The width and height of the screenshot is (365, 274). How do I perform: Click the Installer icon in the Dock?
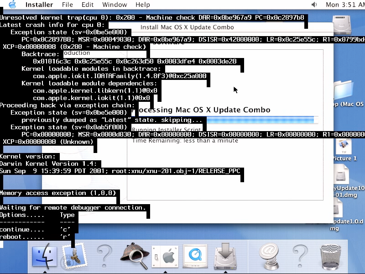tap(225, 256)
